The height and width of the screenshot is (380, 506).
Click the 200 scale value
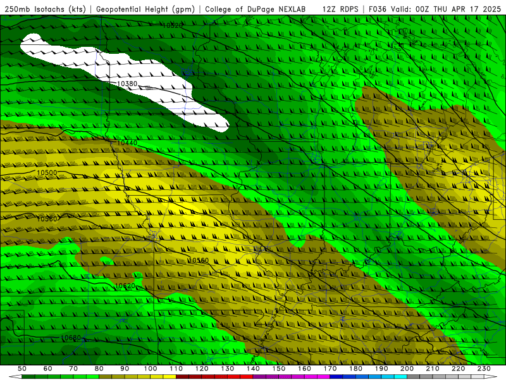pyautogui.click(x=407, y=369)
